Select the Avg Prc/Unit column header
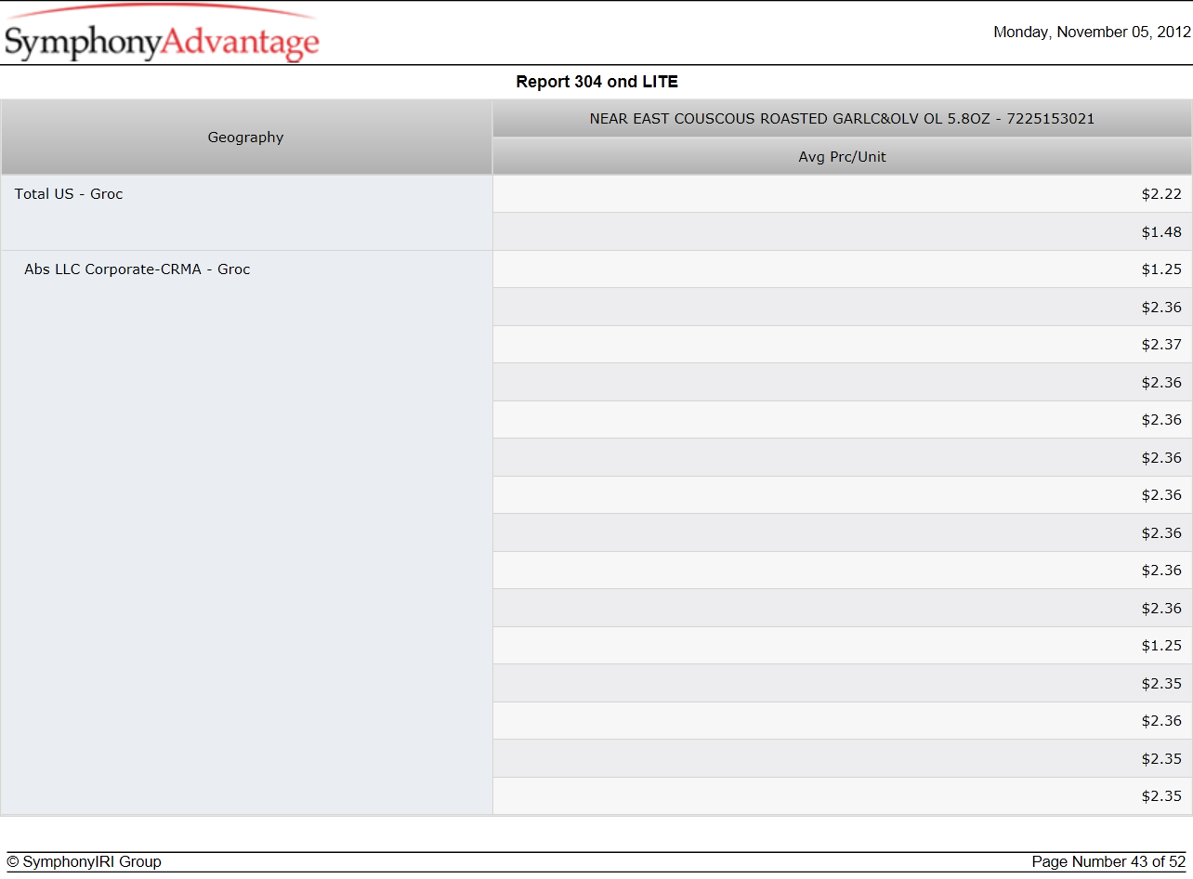1193x879 pixels. [x=842, y=157]
